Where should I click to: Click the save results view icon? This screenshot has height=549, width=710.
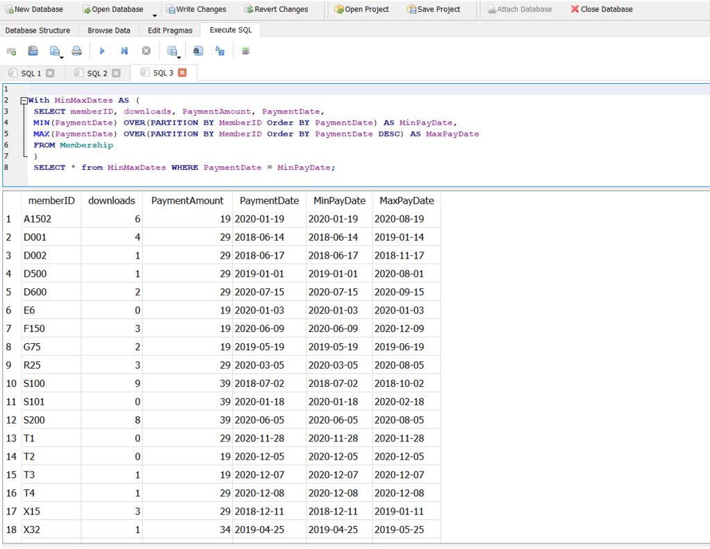click(x=171, y=51)
